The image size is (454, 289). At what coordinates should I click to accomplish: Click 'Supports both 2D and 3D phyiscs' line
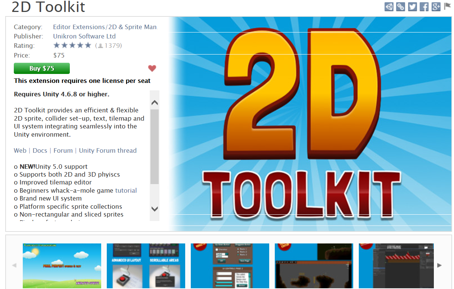click(67, 174)
